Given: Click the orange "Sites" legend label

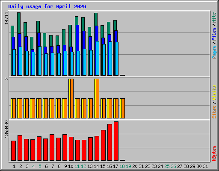Looking at the screenshot, I should click(214, 112).
